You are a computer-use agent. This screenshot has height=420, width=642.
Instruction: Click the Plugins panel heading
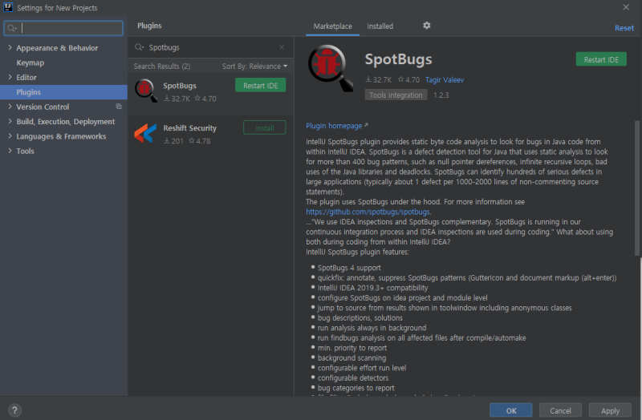(x=149, y=26)
